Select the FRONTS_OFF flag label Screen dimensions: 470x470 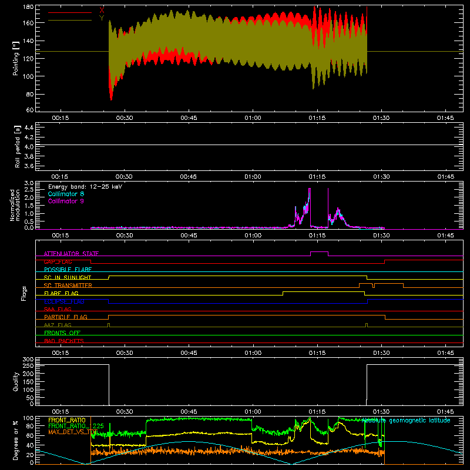pyautogui.click(x=62, y=333)
